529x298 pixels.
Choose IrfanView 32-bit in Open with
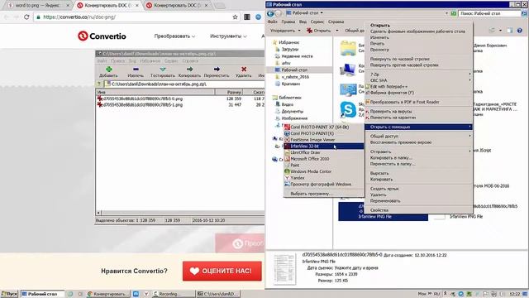click(x=323, y=146)
